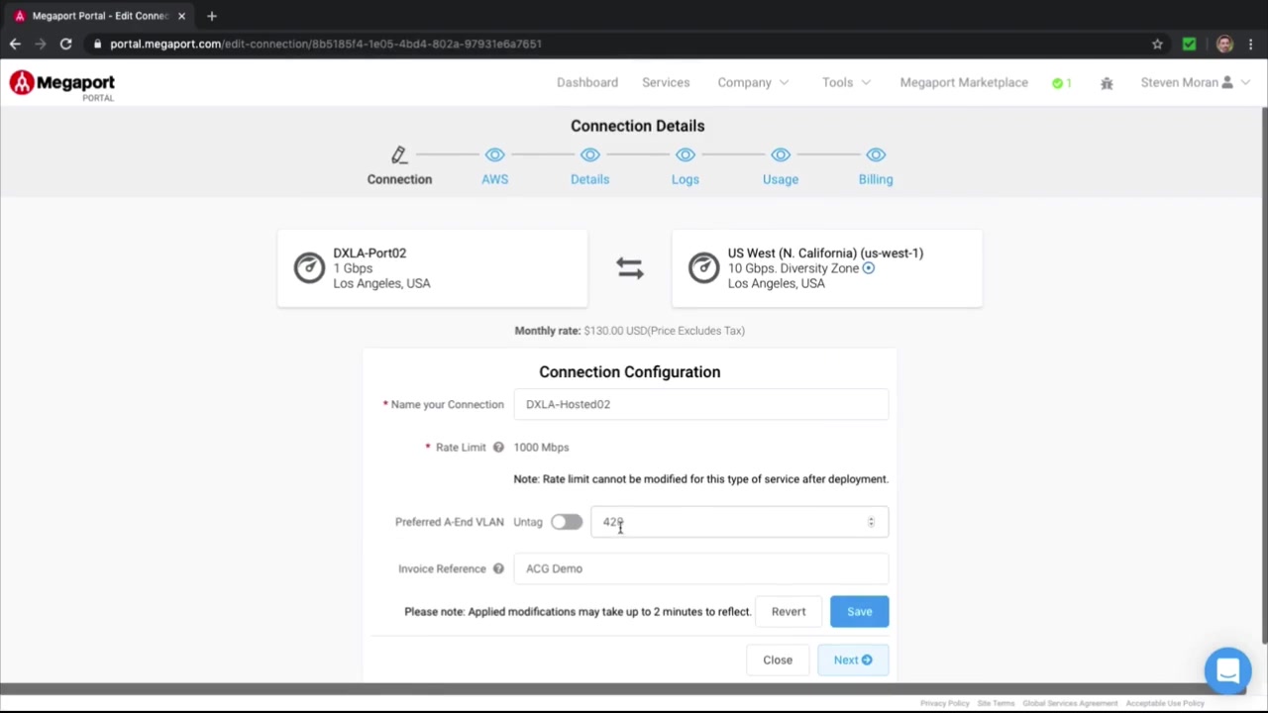Viewport: 1268px width, 713px height.
Task: Click the Diversity Zone blue indicator
Action: (x=868, y=268)
